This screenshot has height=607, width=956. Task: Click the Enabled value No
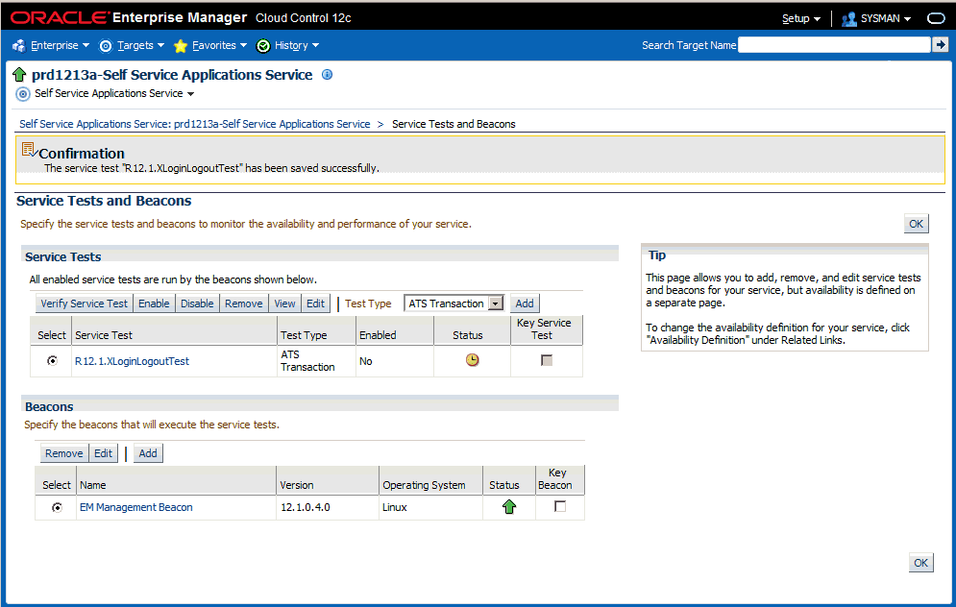366,361
